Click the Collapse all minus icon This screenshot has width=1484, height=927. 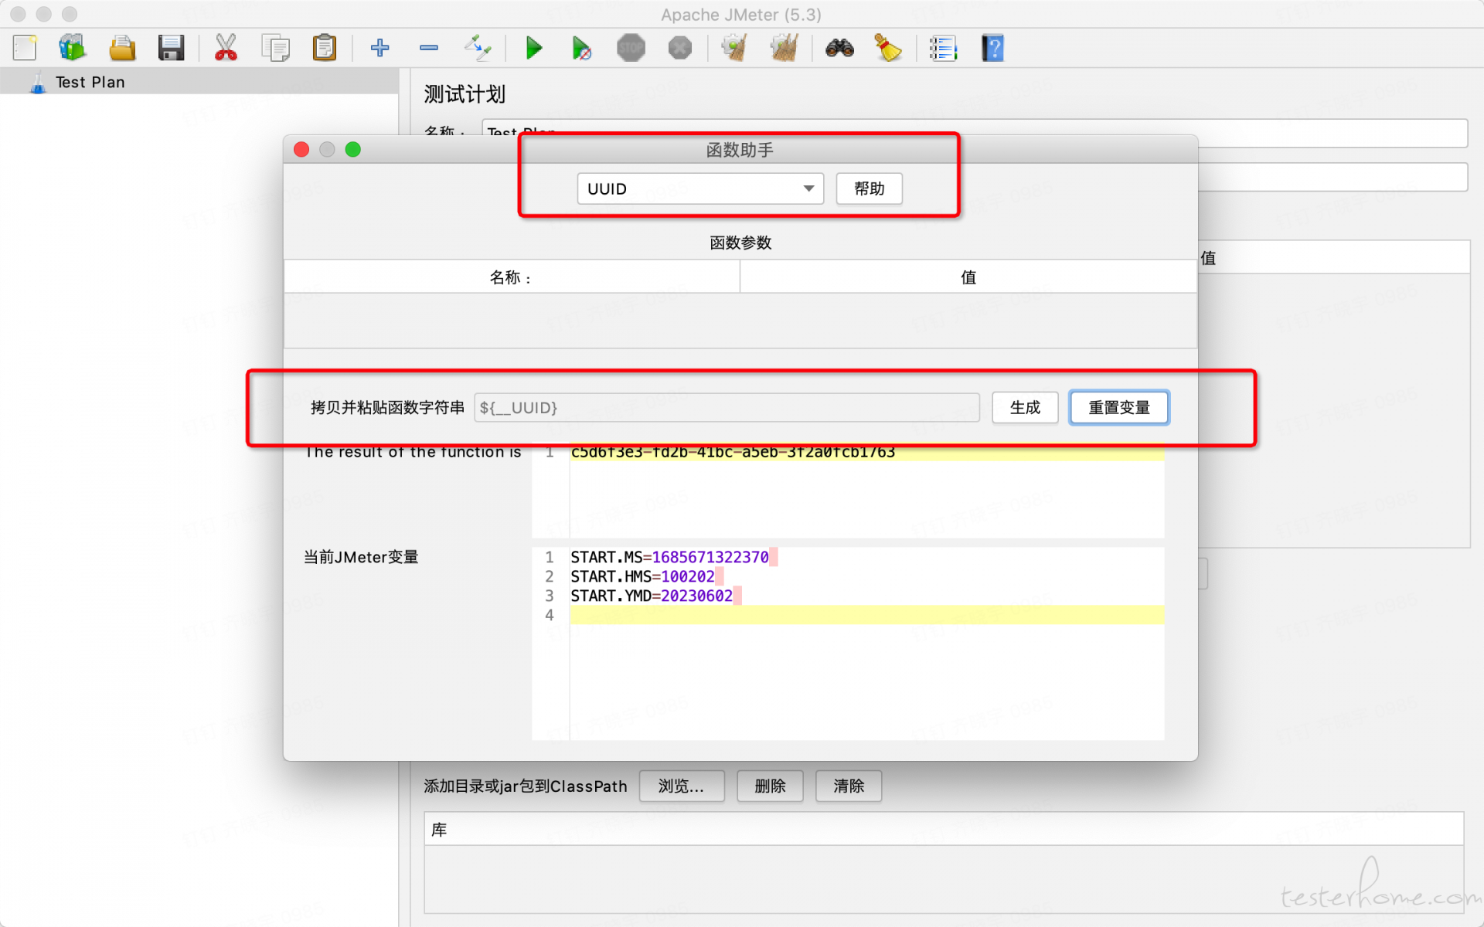429,48
